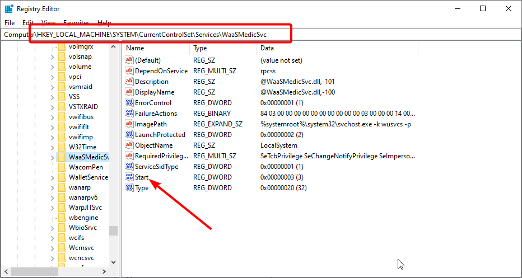Click tree scrollbar down arrow
This screenshot has height=278, width=522.
114,262
